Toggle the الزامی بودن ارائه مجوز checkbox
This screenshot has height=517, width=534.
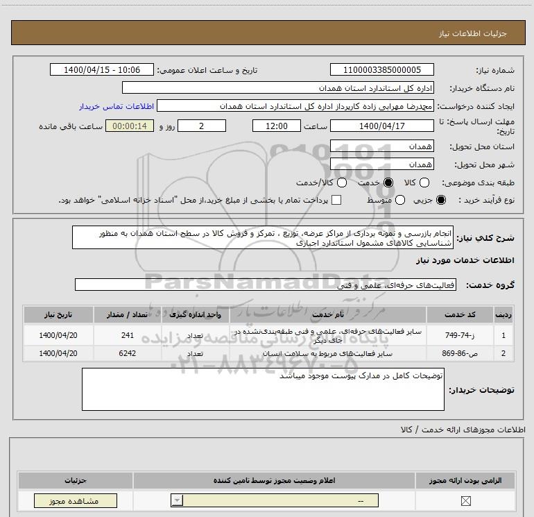465,500
